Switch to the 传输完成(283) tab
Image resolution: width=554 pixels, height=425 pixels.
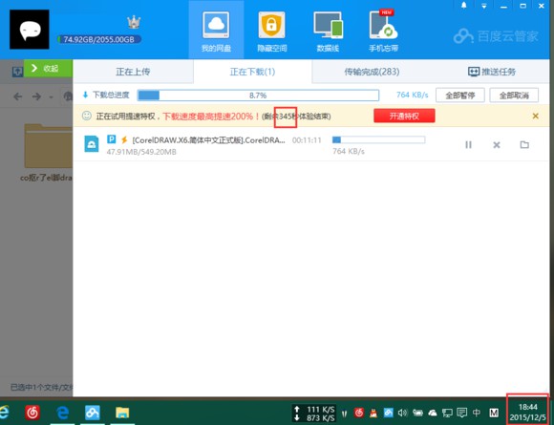tap(372, 72)
